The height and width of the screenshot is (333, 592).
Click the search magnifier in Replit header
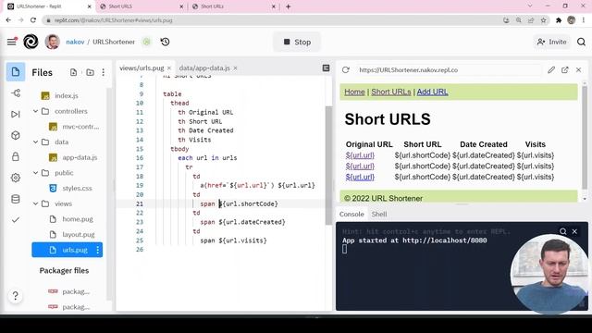[581, 42]
